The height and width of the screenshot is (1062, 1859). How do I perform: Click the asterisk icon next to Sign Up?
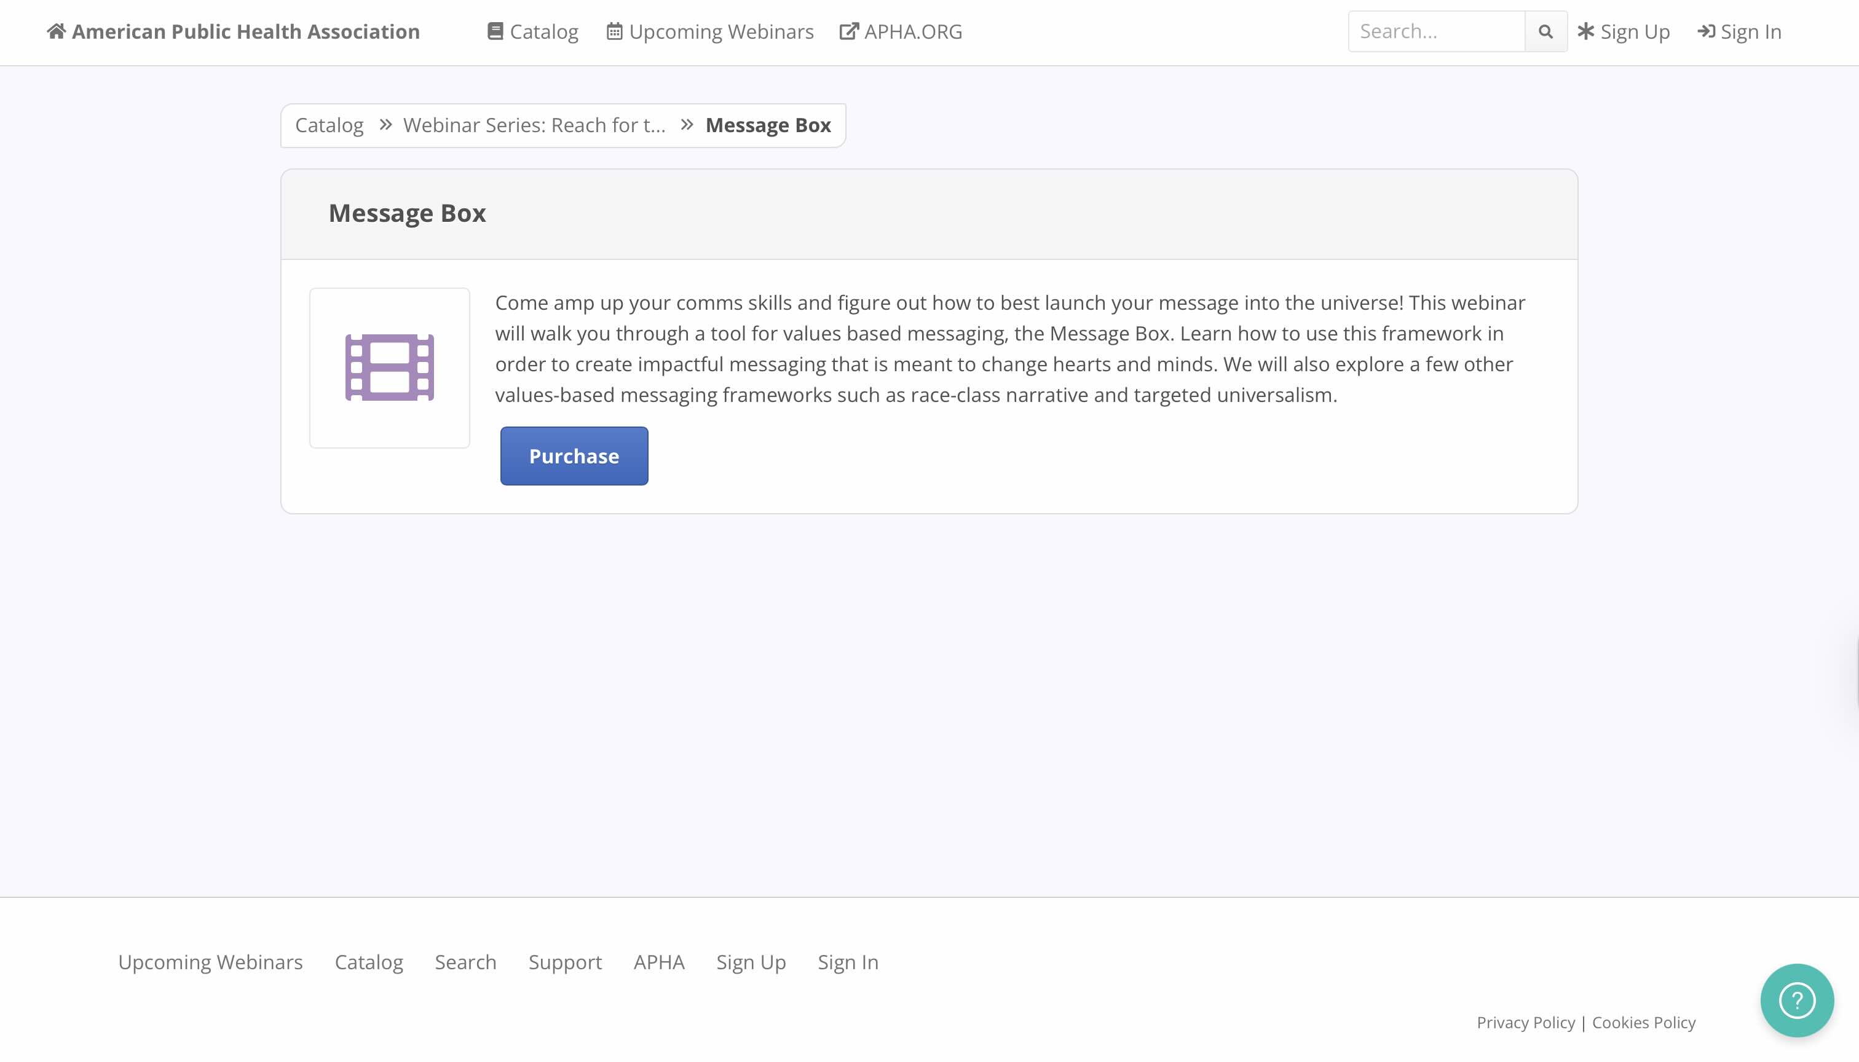[x=1586, y=31]
